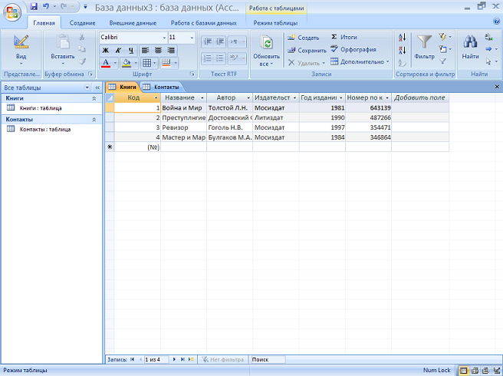This screenshot has height=376, width=503.
Task: Click the Поиск search field
Action: point(268,360)
